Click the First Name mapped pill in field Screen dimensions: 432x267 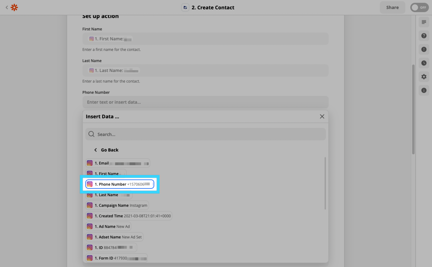coord(110,39)
